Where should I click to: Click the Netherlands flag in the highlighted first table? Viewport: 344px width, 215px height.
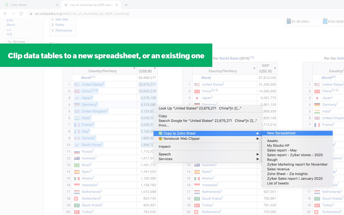pos(77,192)
